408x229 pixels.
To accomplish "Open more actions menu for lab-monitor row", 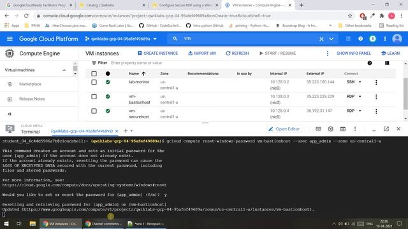I will 376,82.
